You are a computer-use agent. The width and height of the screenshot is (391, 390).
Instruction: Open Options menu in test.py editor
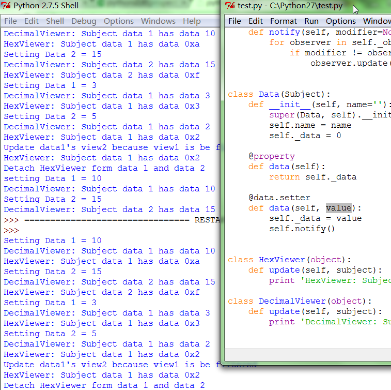pyautogui.click(x=340, y=21)
